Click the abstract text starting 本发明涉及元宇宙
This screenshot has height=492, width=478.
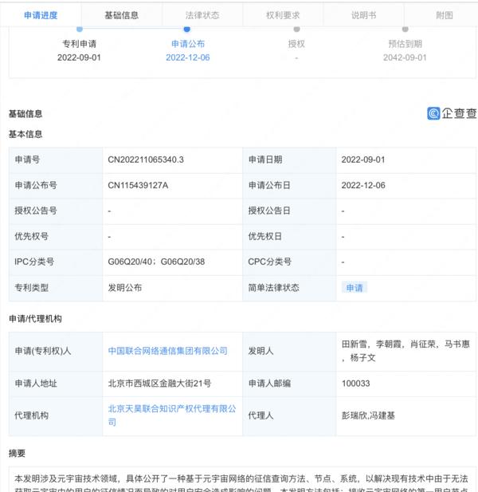(x=241, y=483)
